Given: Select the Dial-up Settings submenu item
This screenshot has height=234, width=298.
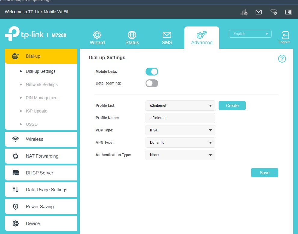Looking at the screenshot, I should (x=41, y=71).
